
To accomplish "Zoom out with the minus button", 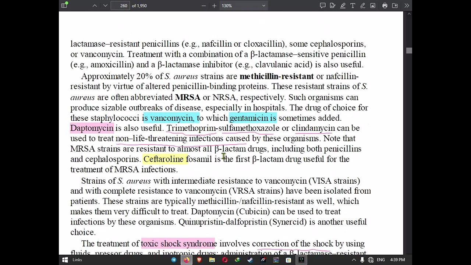I will tap(203, 6).
